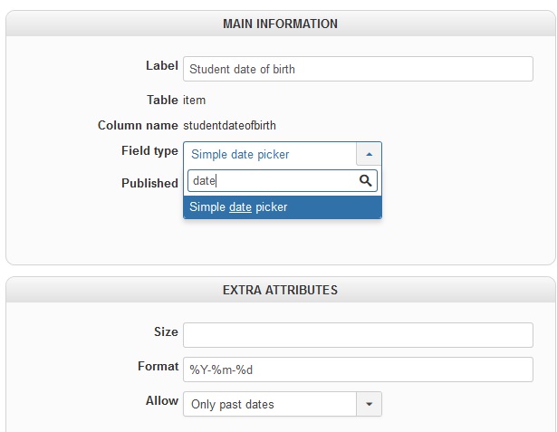Click the EXTRA ATTRIBUTES panel header
This screenshot has width=557, height=432.
[x=280, y=291]
